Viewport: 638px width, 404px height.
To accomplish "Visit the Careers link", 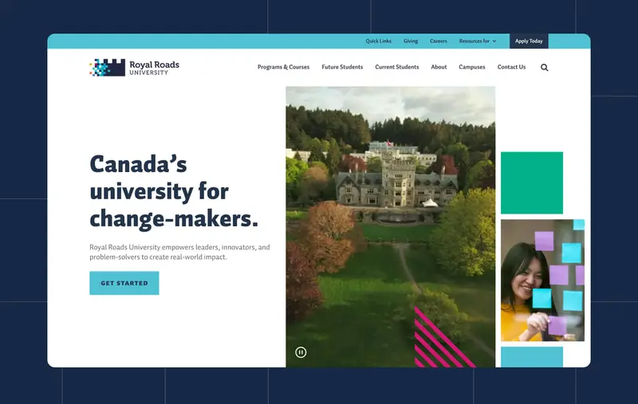I will (x=438, y=41).
